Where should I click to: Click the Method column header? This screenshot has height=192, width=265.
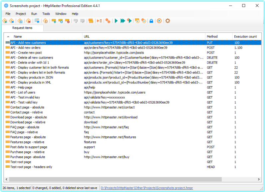[x=212, y=37]
